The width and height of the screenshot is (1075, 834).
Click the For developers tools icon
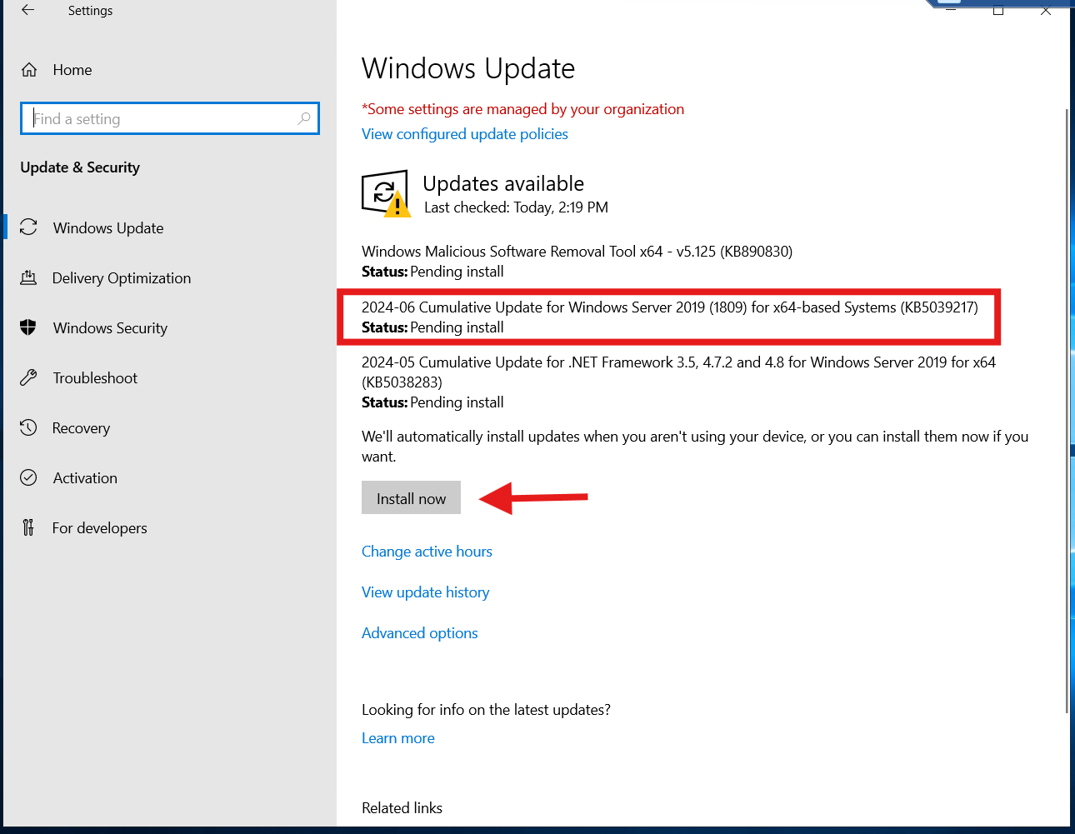point(28,527)
